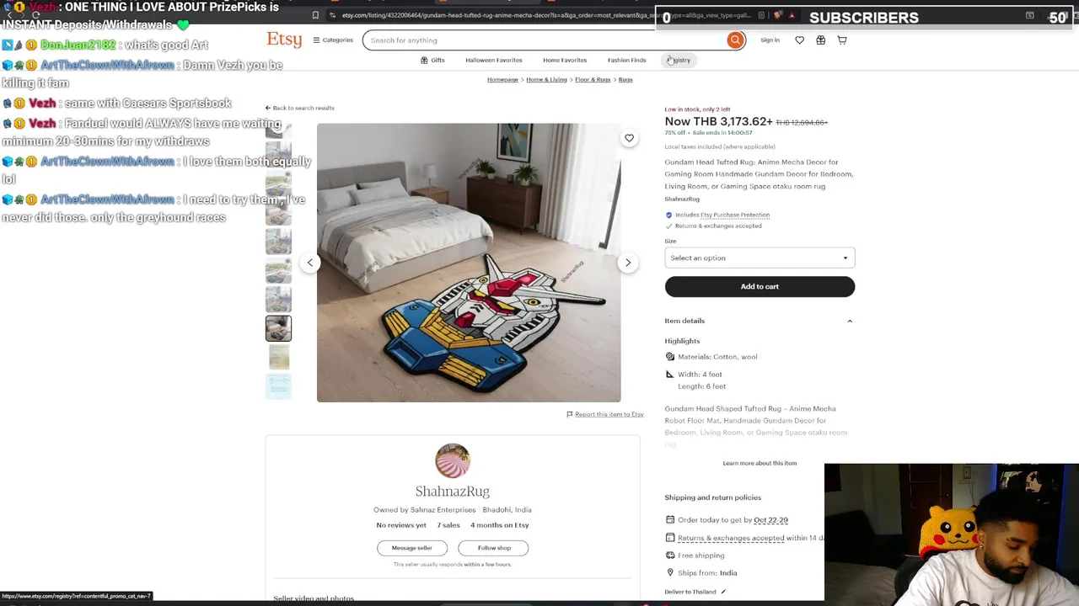
Task: Click the Floor & Rugs breadcrumb
Action: pos(593,79)
